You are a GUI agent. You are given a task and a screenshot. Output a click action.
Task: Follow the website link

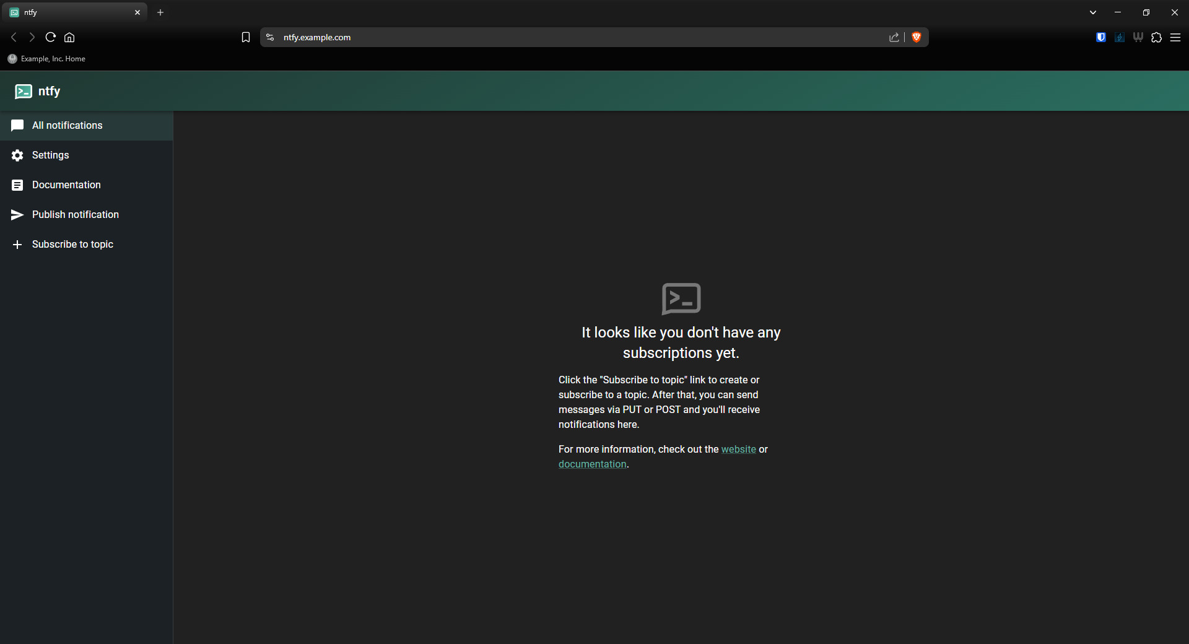click(x=738, y=450)
